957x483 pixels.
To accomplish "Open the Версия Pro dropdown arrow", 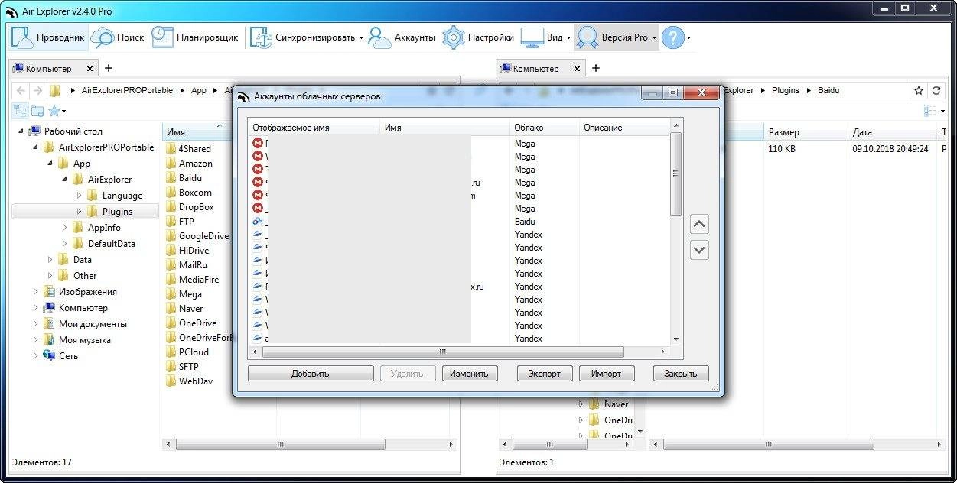I will click(x=654, y=37).
